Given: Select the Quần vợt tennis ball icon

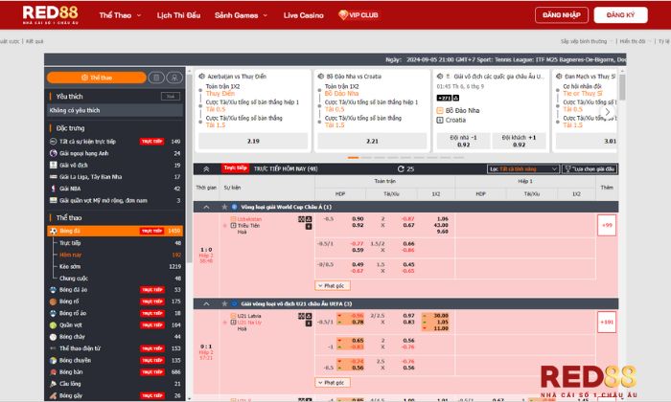Looking at the screenshot, I should tap(53, 325).
